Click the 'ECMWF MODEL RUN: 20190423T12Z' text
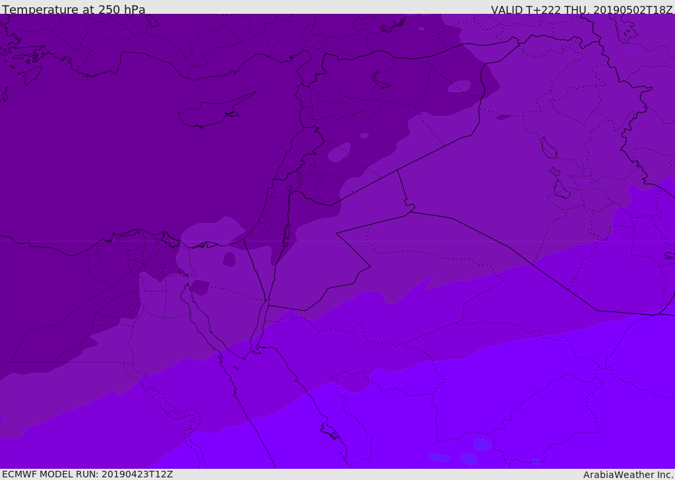The image size is (675, 480). pyautogui.click(x=88, y=474)
